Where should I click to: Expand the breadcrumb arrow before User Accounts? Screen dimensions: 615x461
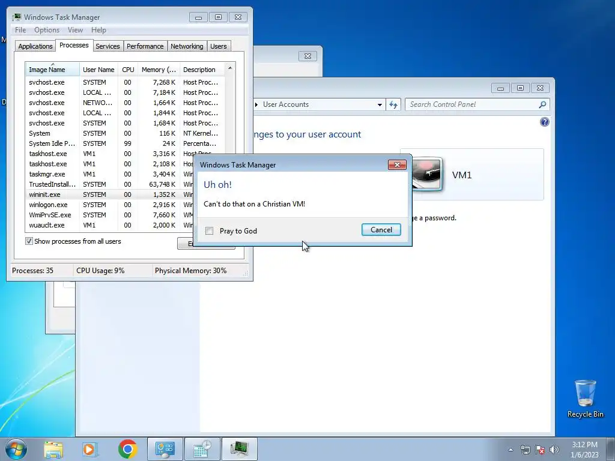(256, 104)
